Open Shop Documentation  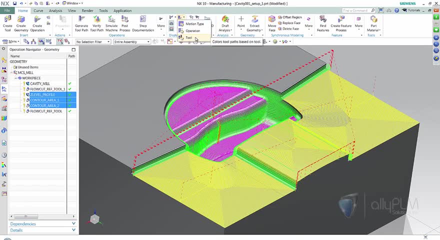click(143, 23)
